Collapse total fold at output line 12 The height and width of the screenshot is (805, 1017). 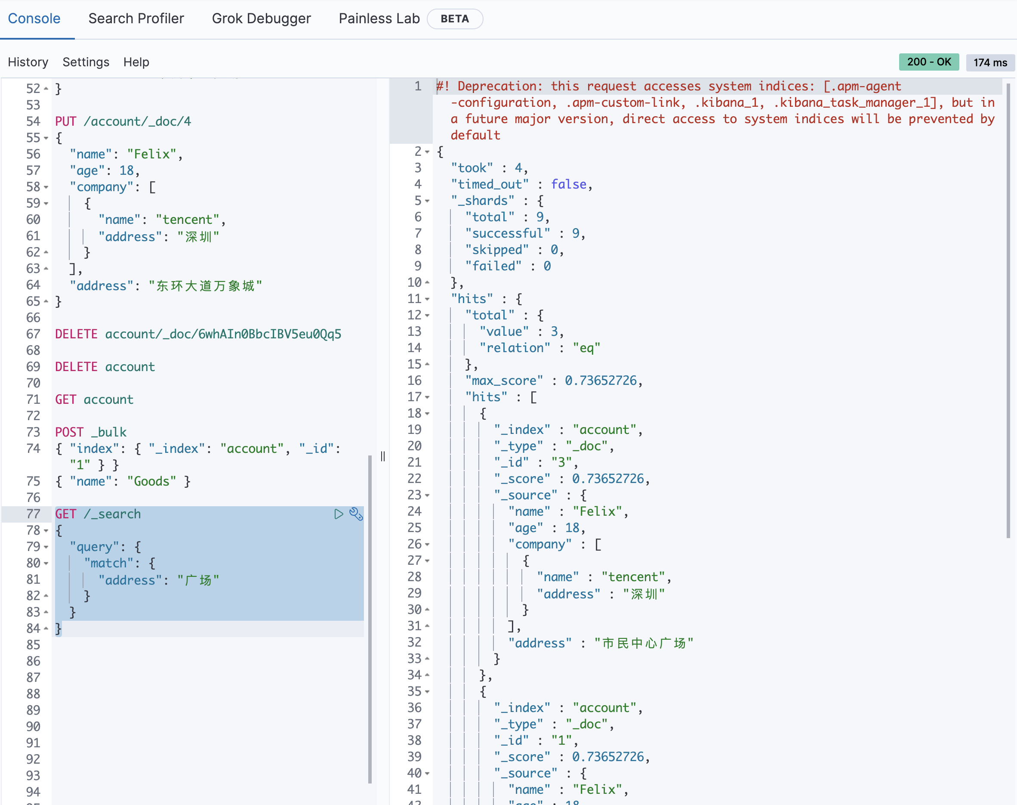coord(427,315)
